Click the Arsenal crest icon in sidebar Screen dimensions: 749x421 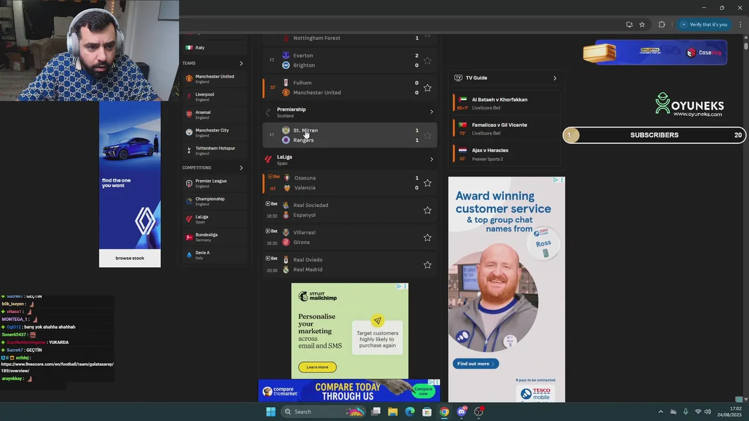click(x=189, y=115)
